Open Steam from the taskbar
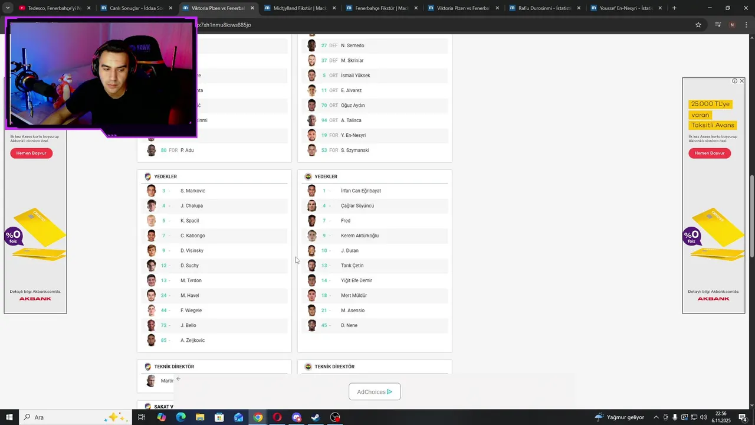 (x=316, y=417)
